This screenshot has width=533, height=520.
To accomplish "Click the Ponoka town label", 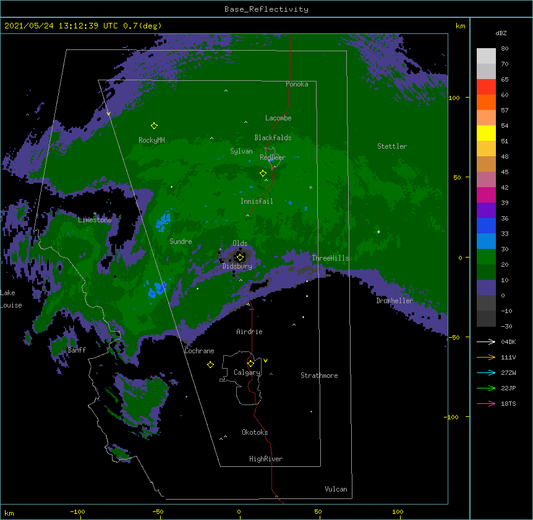I will click(x=297, y=84).
